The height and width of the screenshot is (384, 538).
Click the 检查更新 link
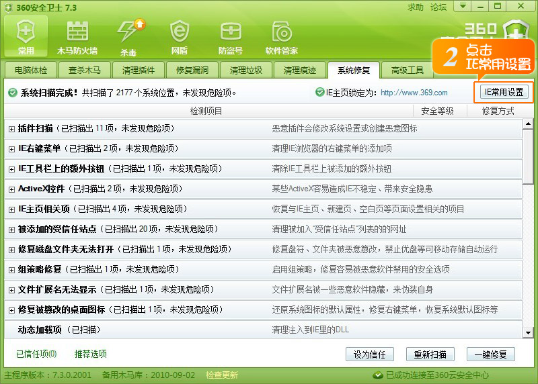tap(222, 375)
